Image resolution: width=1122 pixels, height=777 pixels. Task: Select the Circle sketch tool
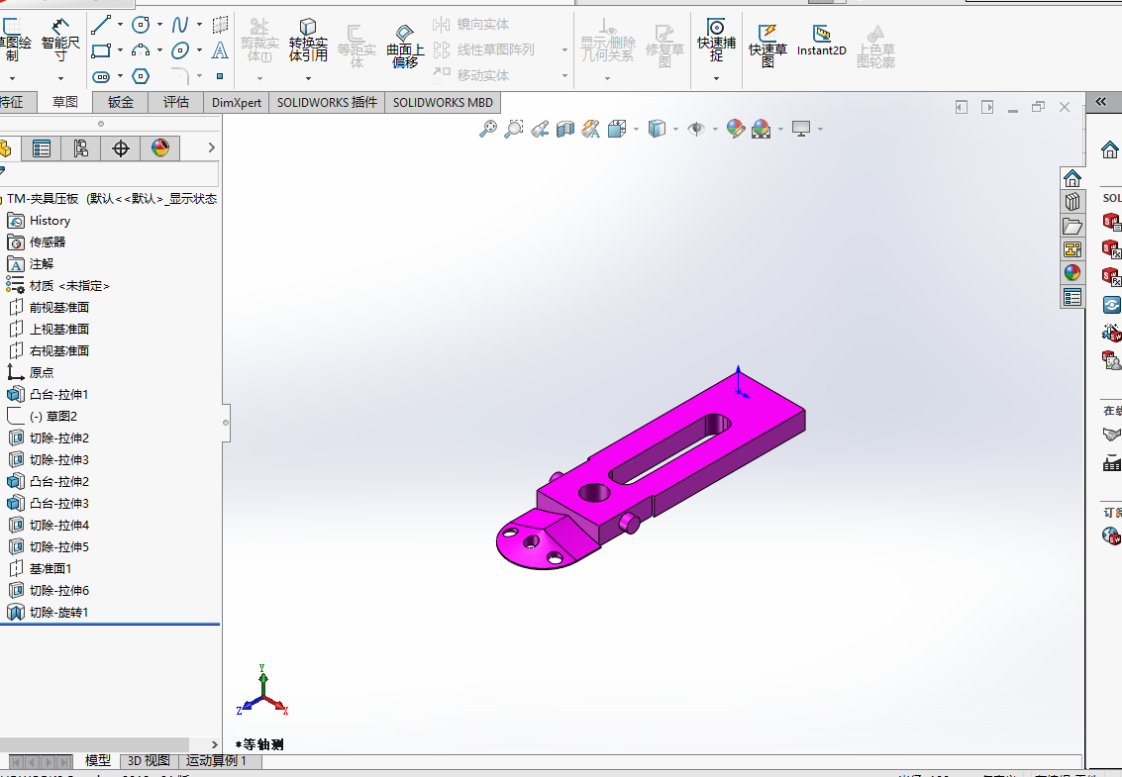click(141, 25)
